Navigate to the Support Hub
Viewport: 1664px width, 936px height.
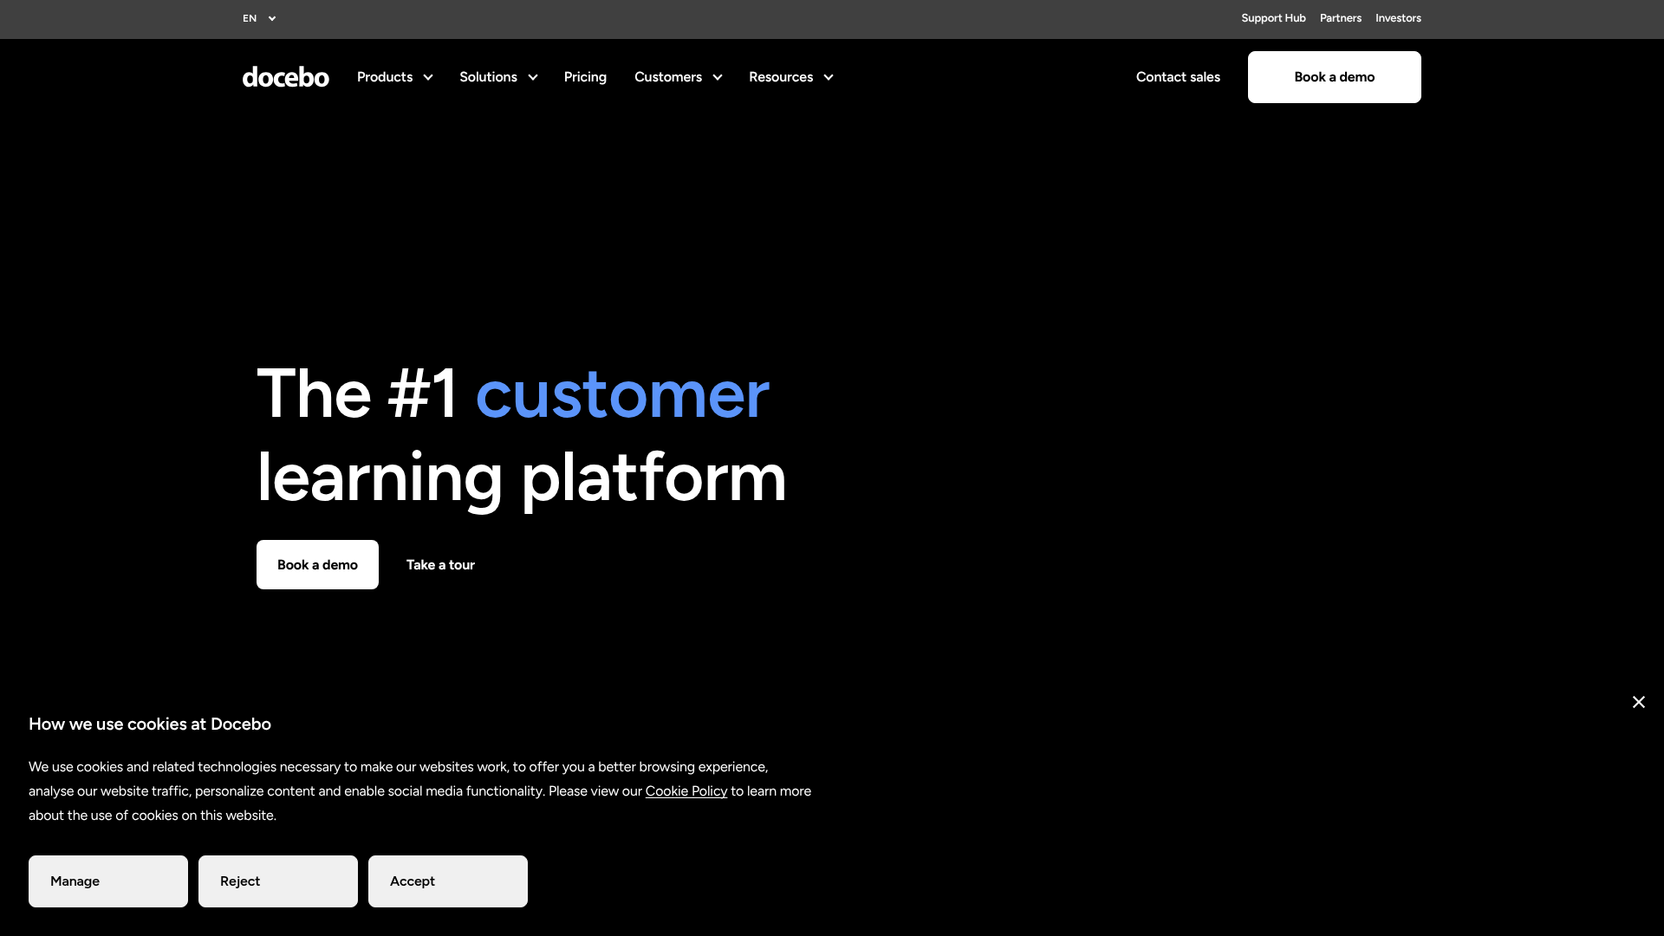1272,18
